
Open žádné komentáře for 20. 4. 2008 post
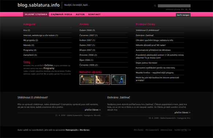tap(168, 118)
